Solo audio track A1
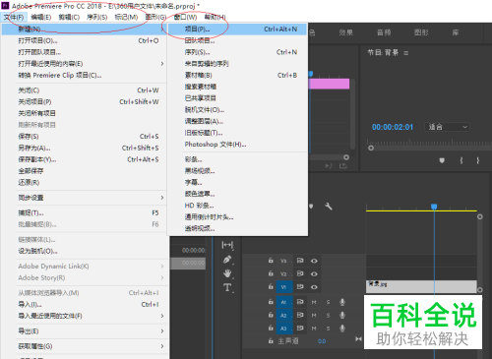 point(328,302)
